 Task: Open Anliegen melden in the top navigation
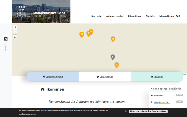[115, 16]
